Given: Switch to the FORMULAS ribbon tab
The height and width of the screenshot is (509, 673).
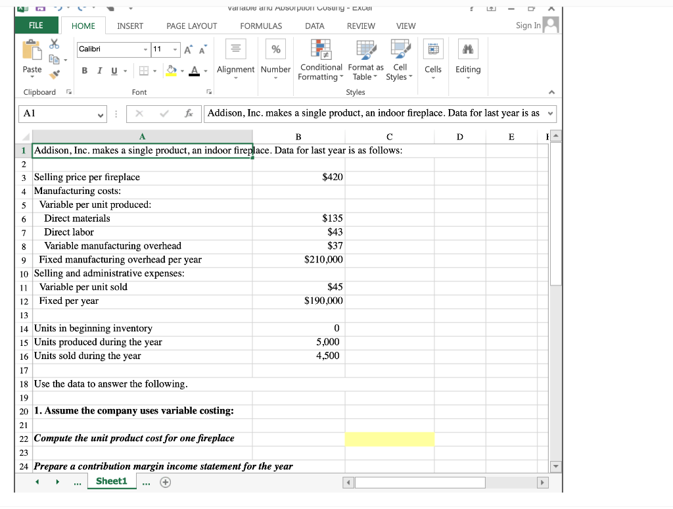Looking at the screenshot, I should pyautogui.click(x=261, y=26).
